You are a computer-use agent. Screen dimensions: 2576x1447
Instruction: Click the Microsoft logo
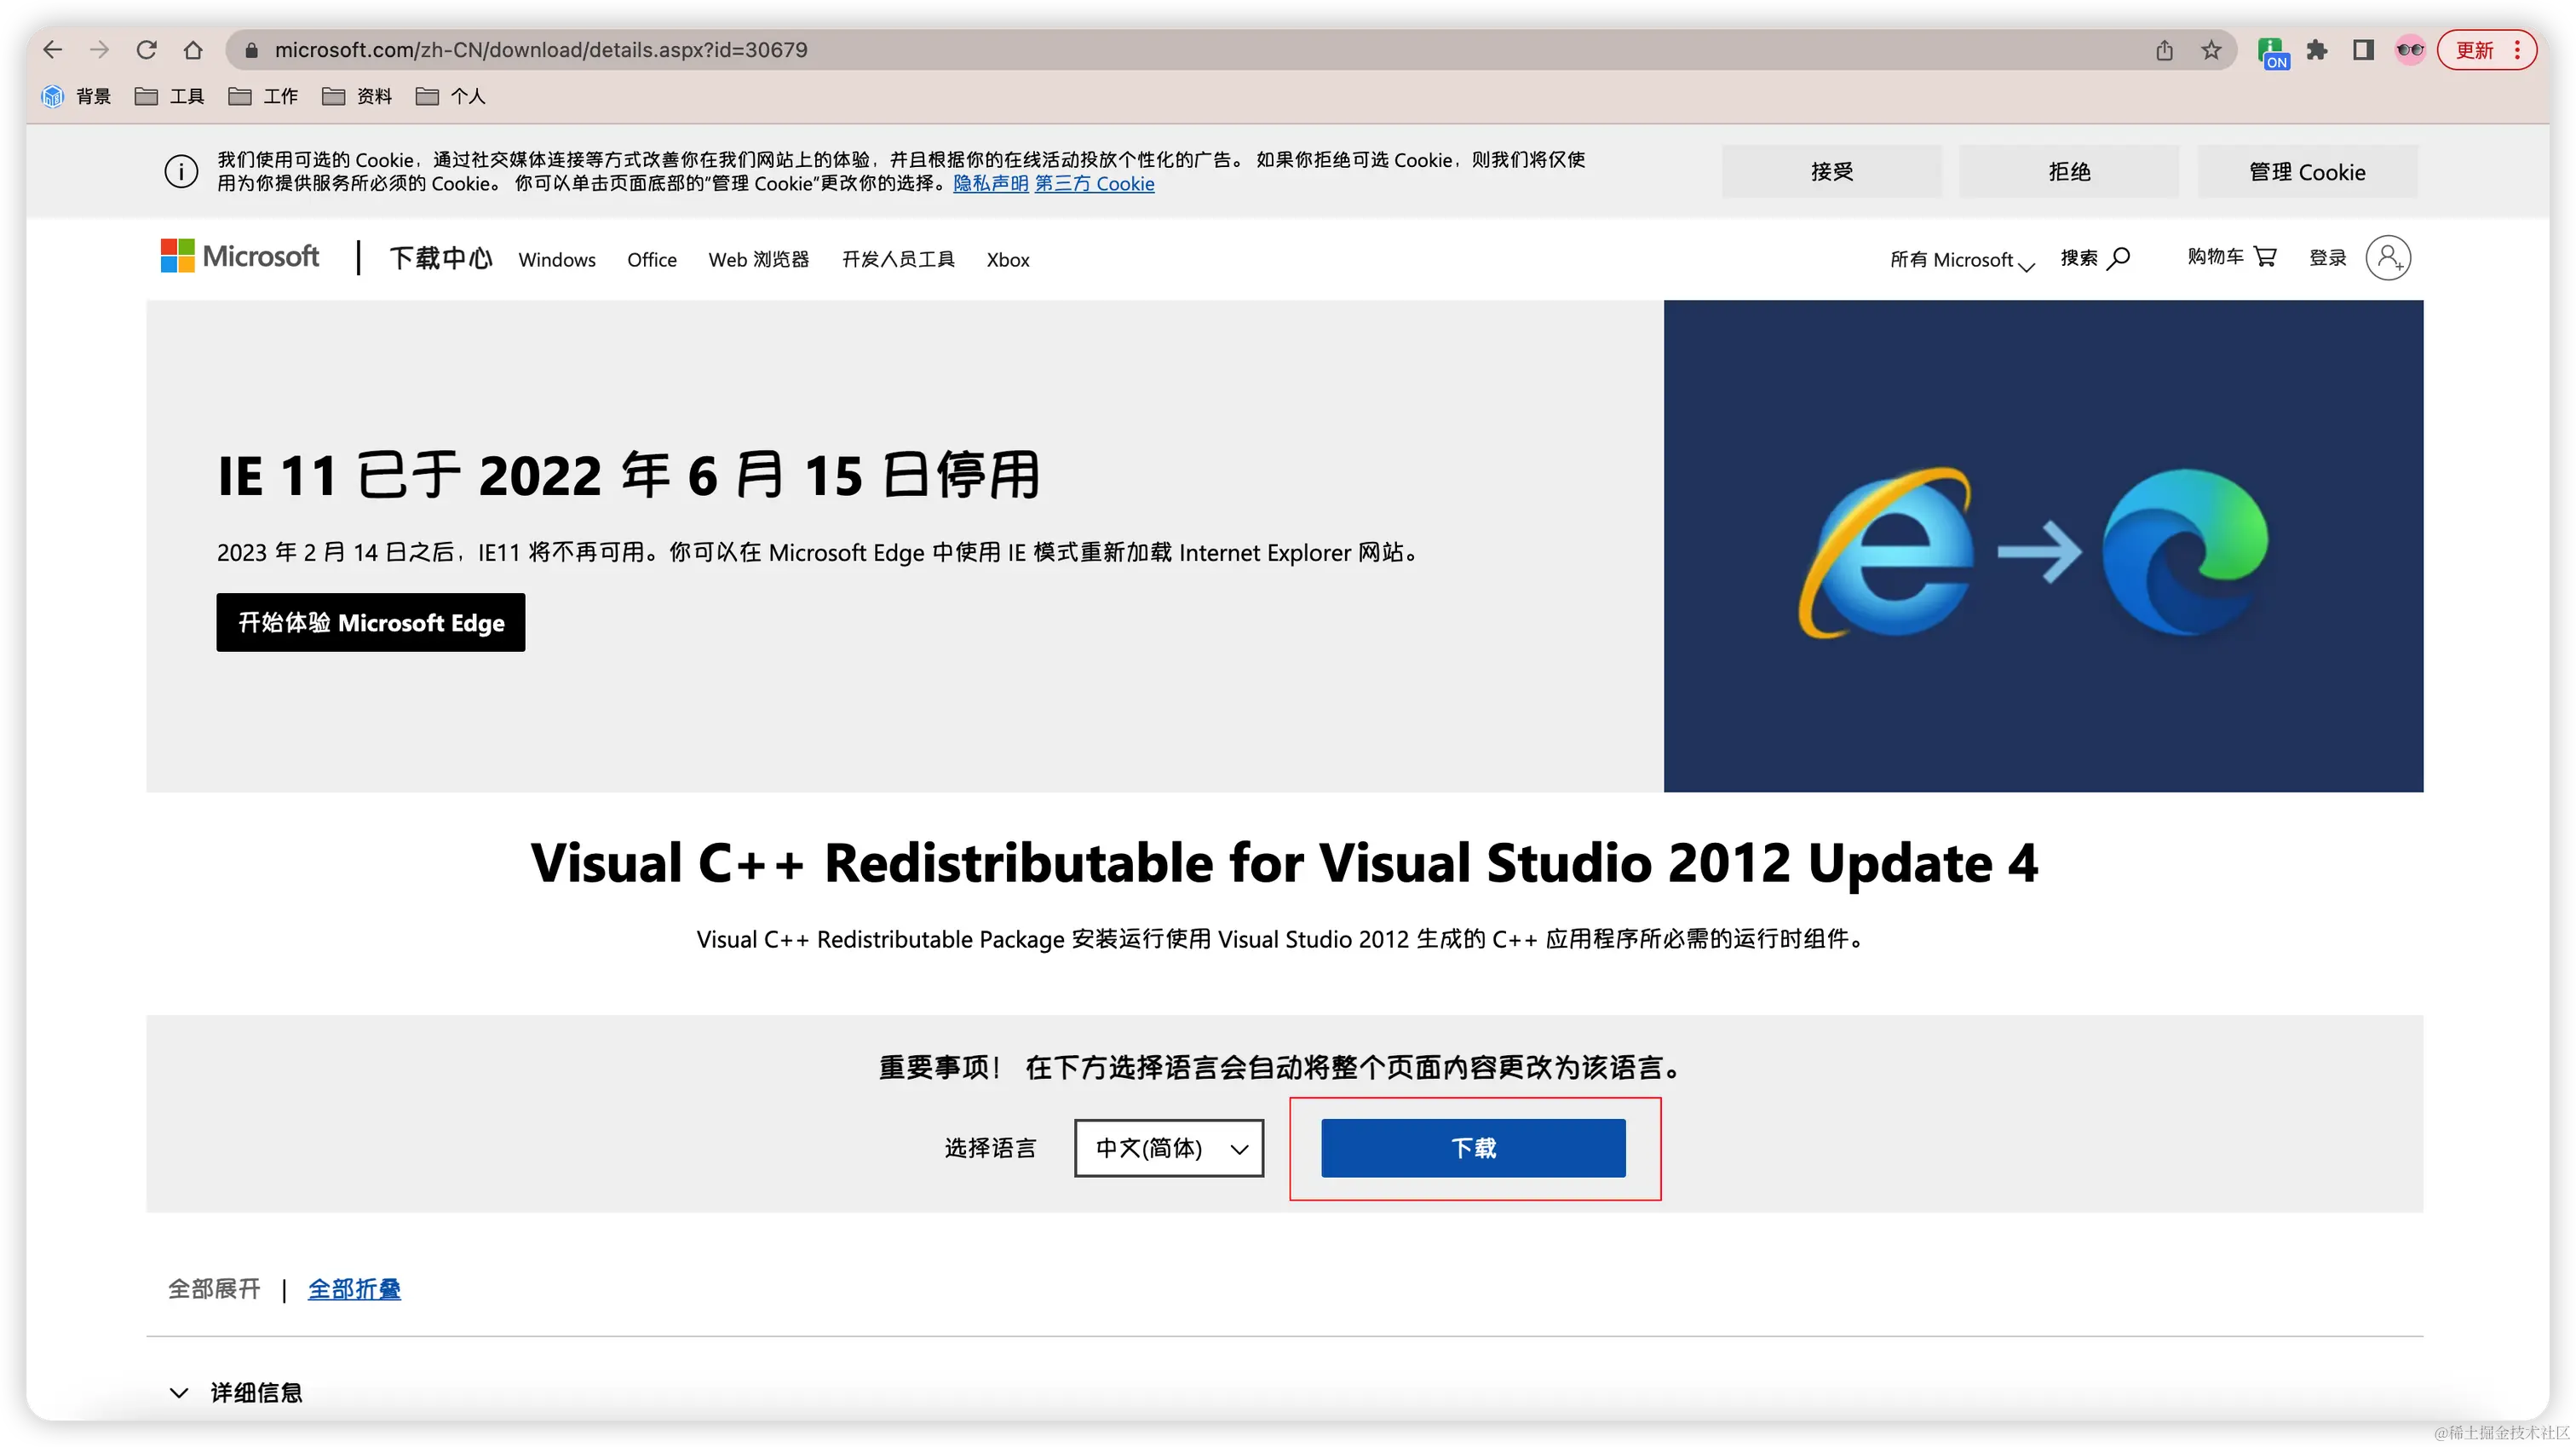[240, 257]
